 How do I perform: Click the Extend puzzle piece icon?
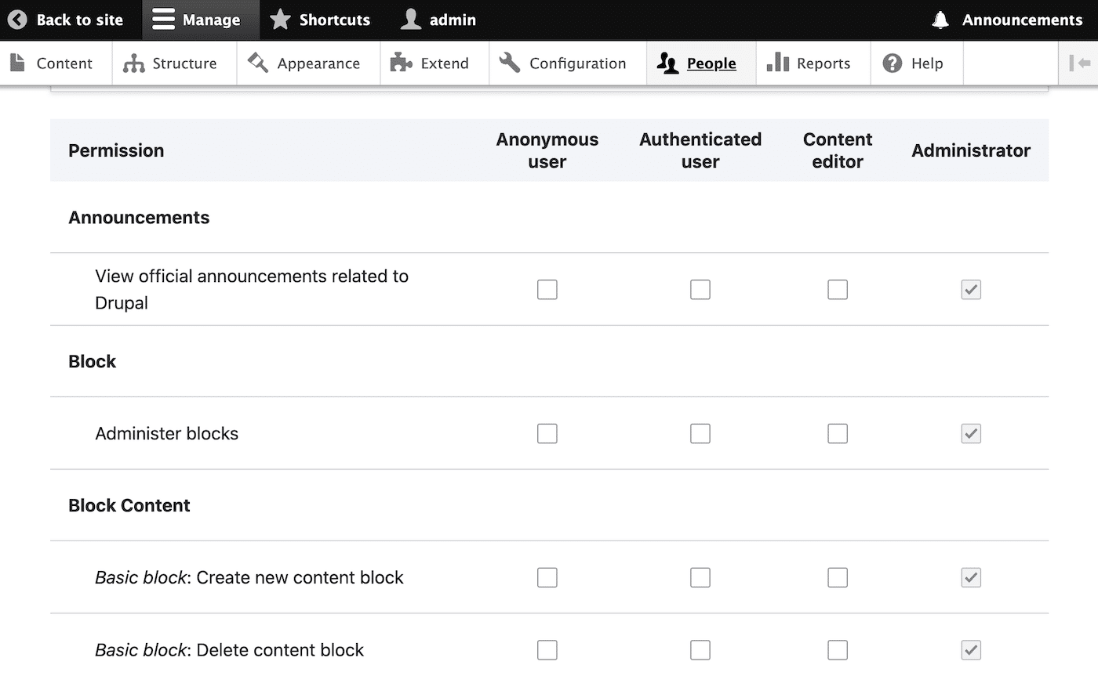(402, 63)
